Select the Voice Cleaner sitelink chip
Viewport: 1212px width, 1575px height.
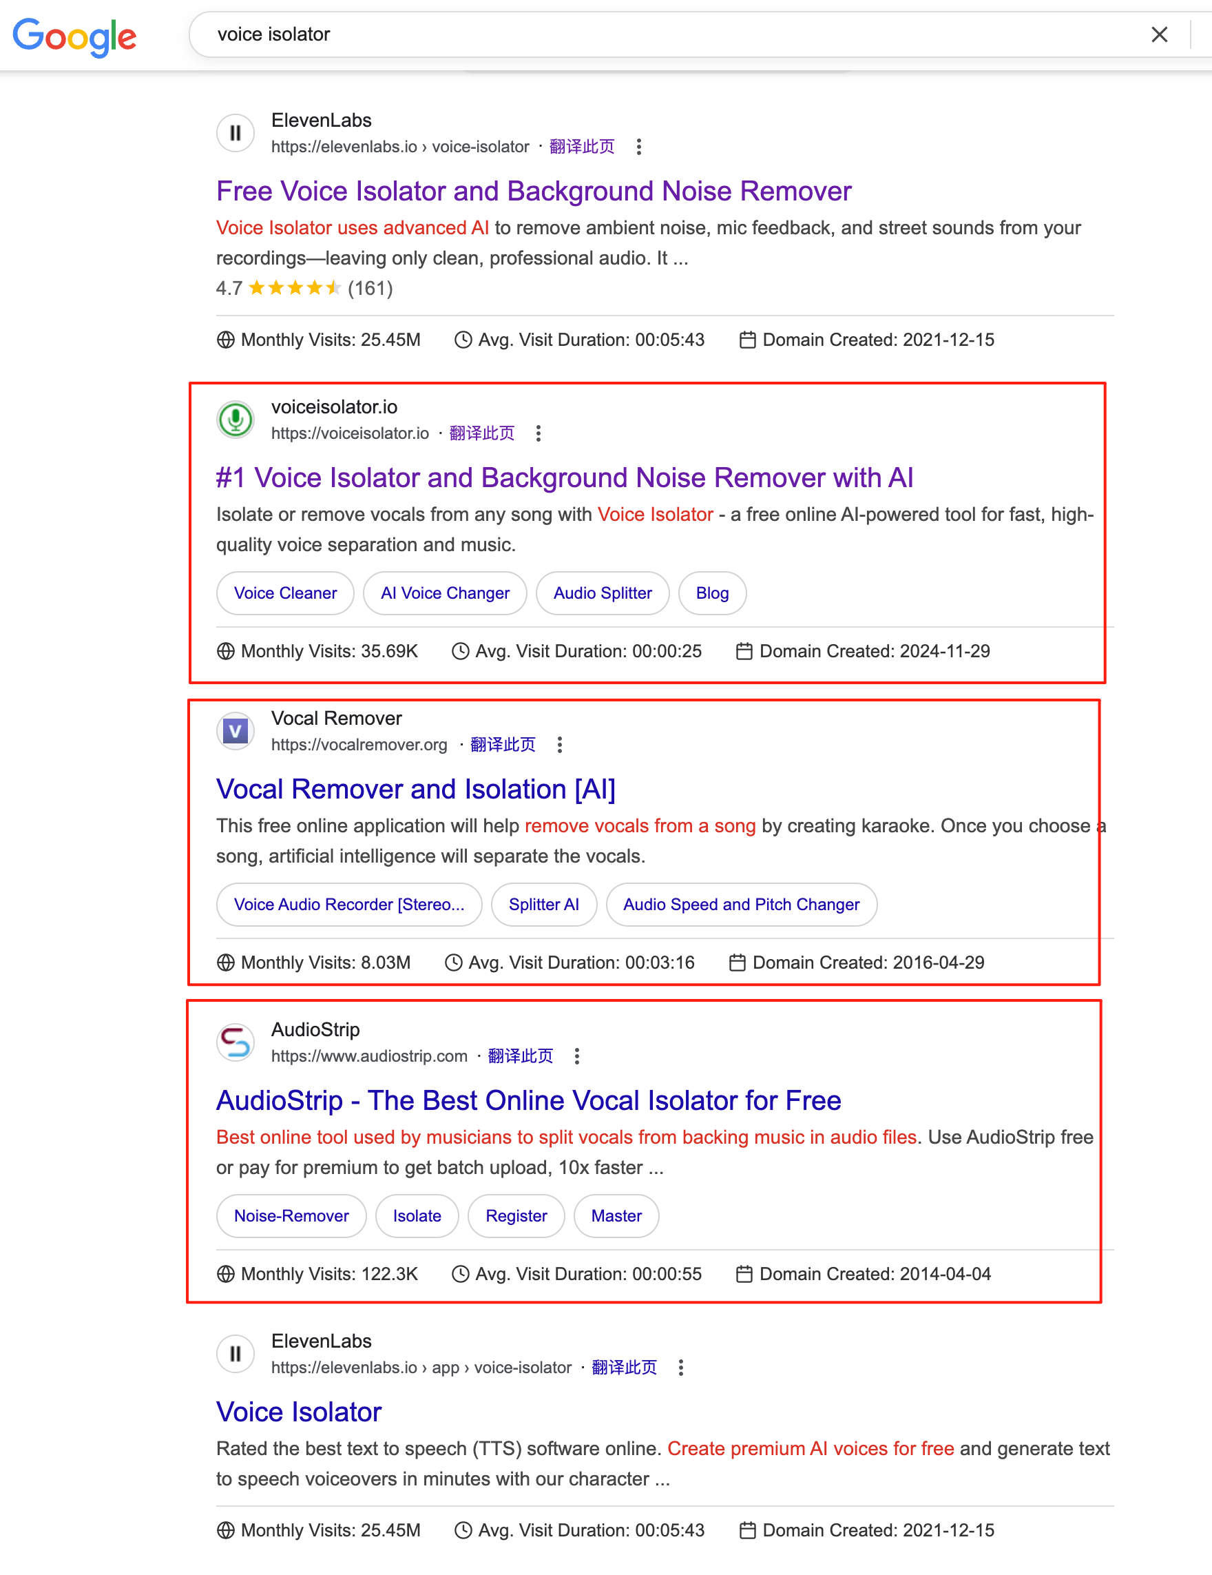[x=285, y=593]
